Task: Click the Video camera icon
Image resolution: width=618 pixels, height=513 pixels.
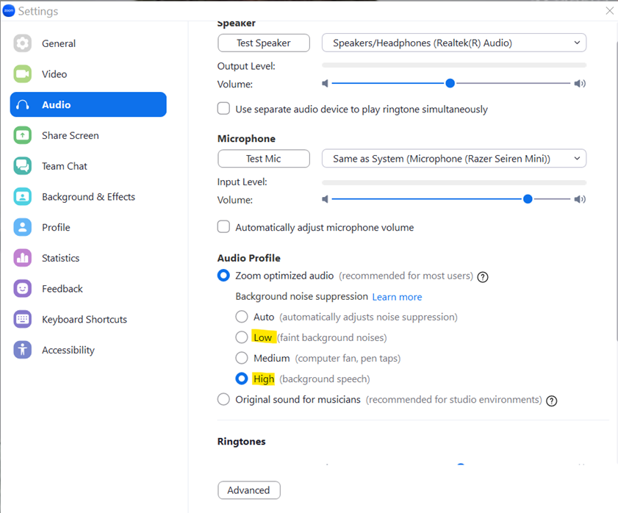Action: [23, 74]
